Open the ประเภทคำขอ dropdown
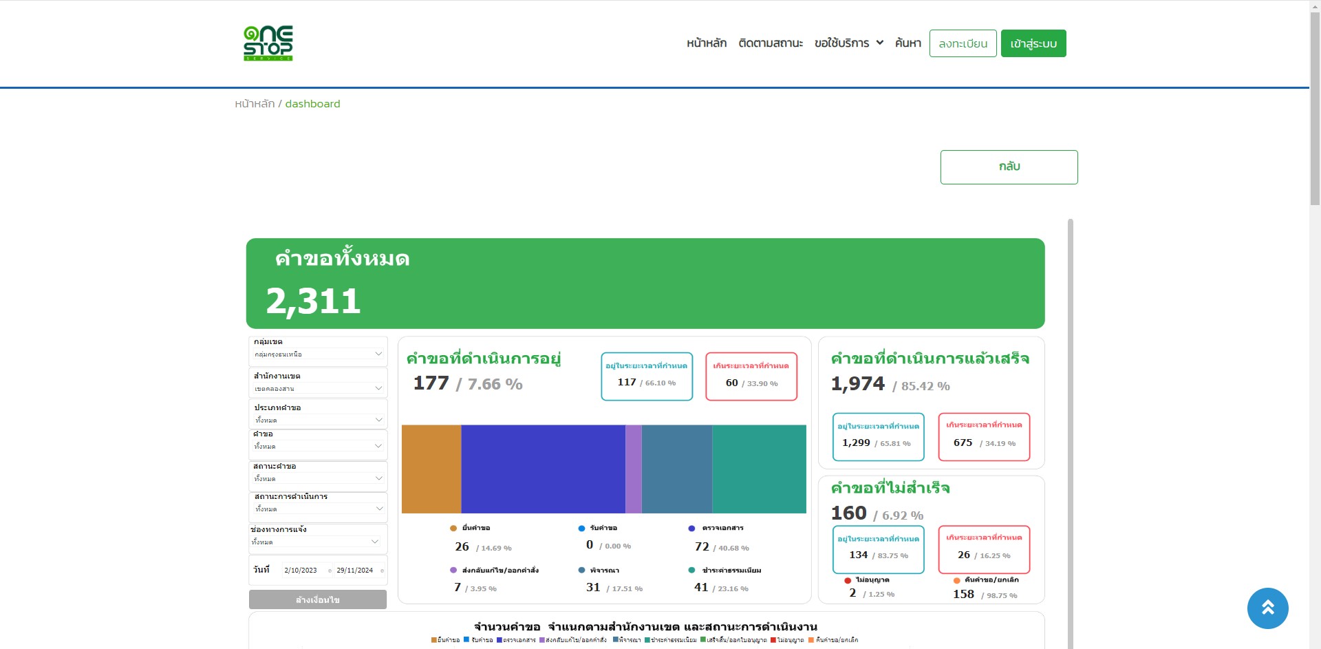 tap(318, 420)
